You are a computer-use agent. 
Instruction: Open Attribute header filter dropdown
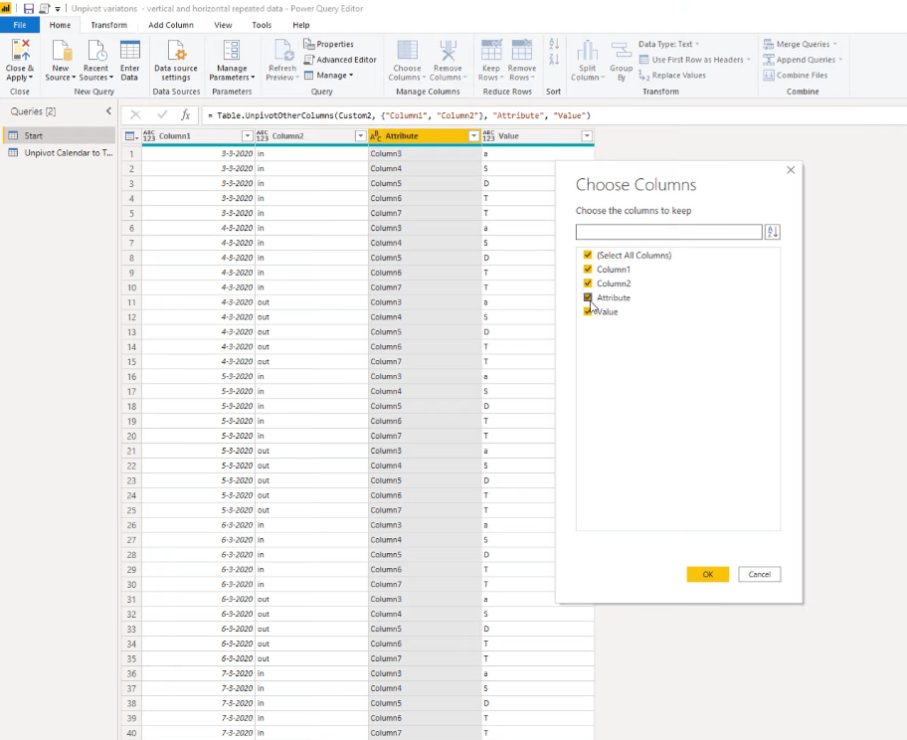coord(473,136)
